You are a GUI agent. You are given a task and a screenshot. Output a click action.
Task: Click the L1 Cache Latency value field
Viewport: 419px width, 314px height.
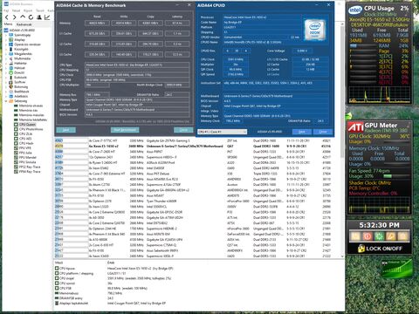tap(177, 33)
